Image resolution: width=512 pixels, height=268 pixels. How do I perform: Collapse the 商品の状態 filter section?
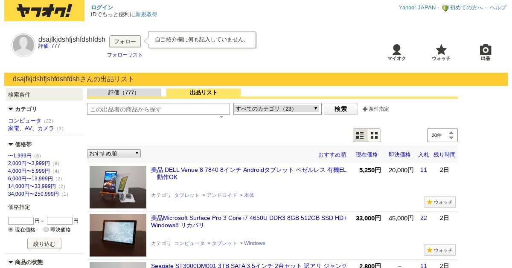point(11,262)
